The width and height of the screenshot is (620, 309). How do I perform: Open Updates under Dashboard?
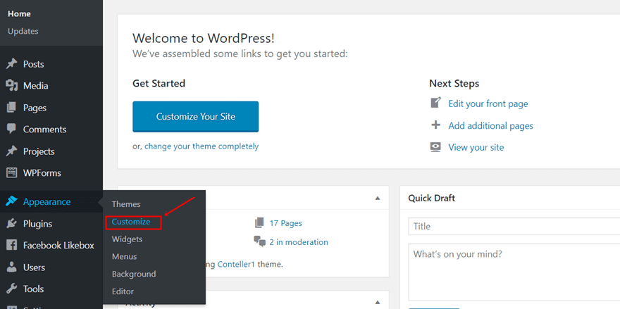point(23,31)
